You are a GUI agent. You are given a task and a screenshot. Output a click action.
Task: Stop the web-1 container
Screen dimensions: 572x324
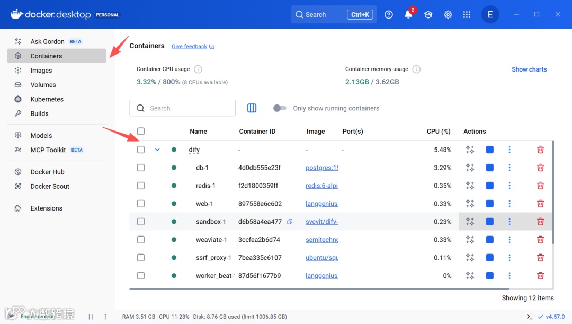(489, 204)
